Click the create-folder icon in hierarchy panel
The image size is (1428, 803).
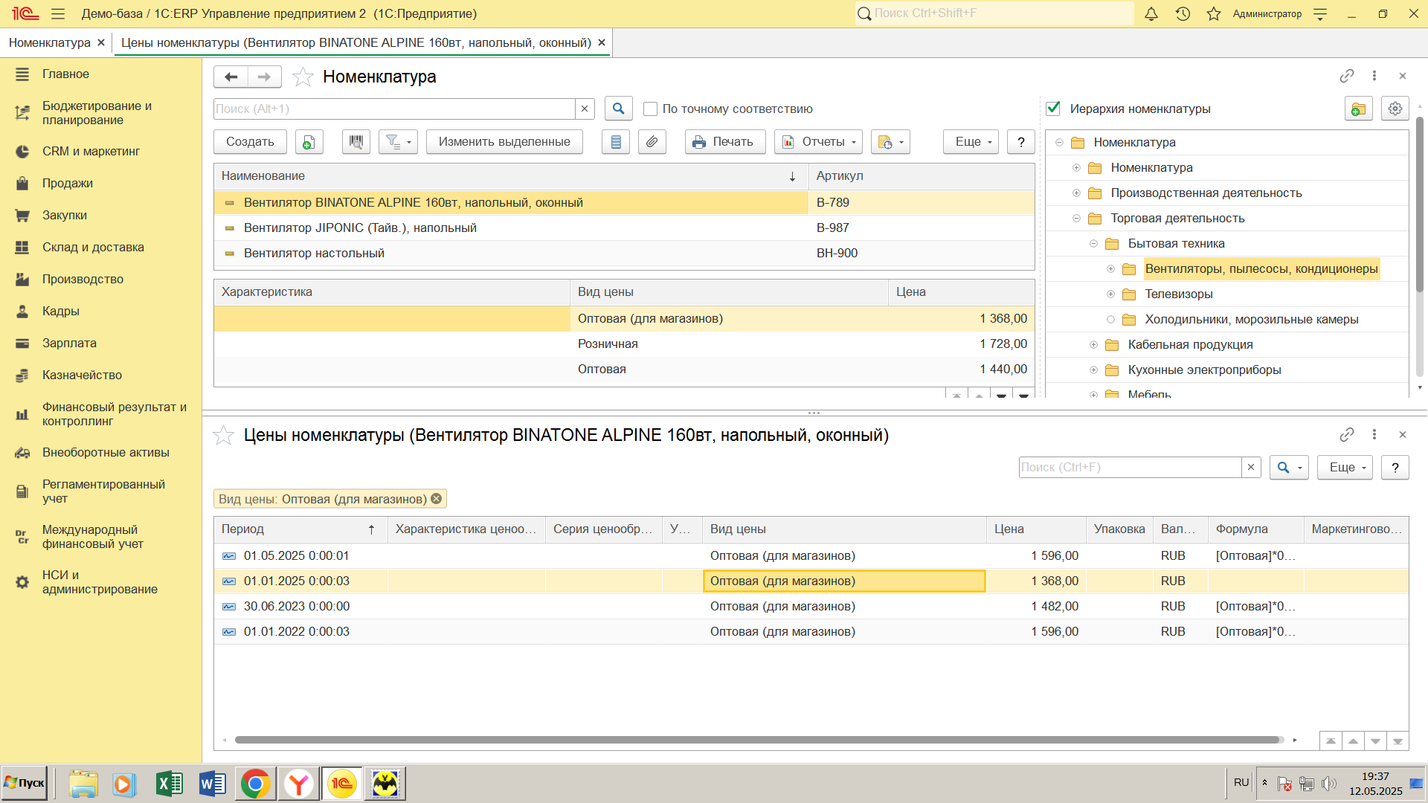(1358, 109)
